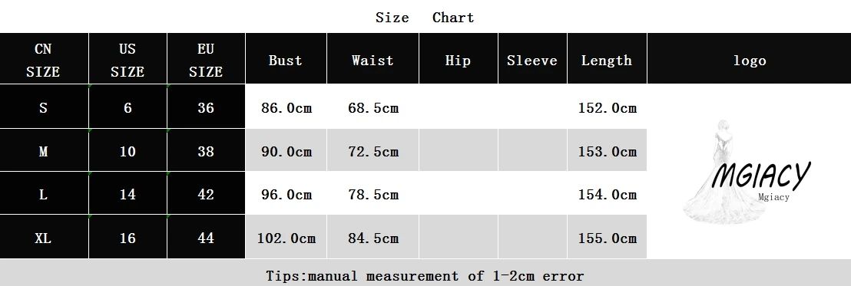The height and width of the screenshot is (286, 851).
Task: Click the 102.0cm bust cell
Action: point(286,237)
